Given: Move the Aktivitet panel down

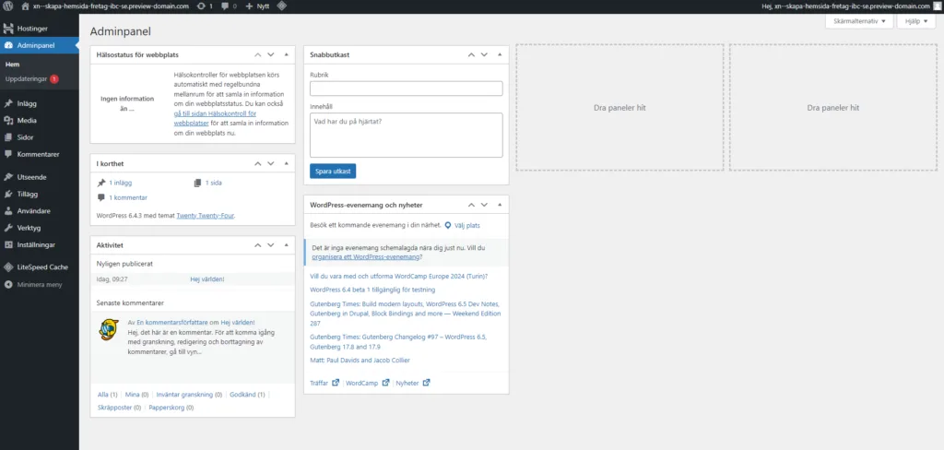Looking at the screenshot, I should click(x=271, y=246).
